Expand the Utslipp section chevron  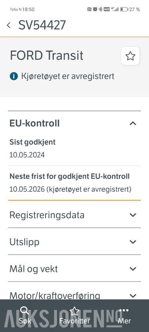[x=133, y=242]
